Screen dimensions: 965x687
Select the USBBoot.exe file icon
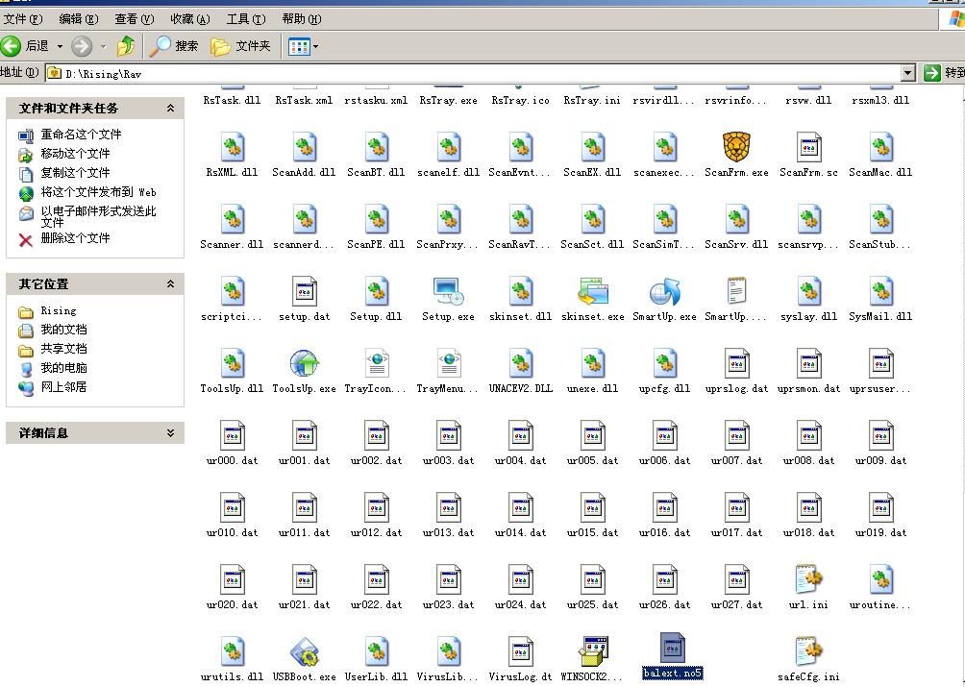click(305, 652)
